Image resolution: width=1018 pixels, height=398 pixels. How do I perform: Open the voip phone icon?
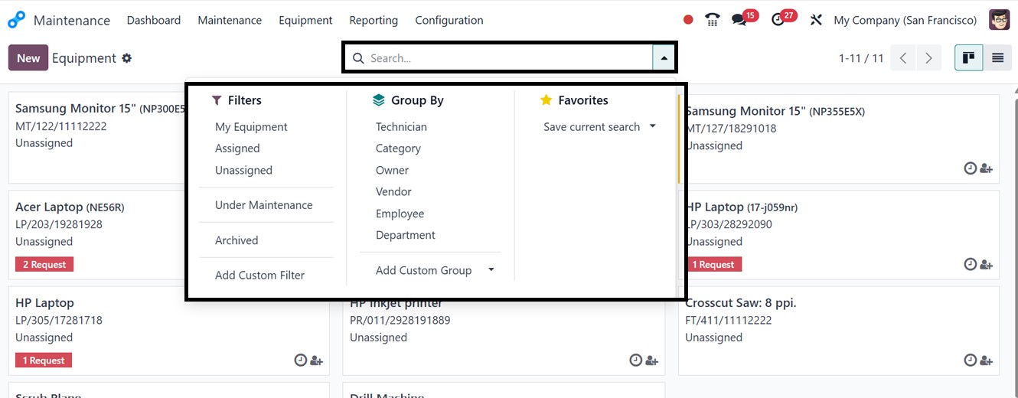(713, 20)
